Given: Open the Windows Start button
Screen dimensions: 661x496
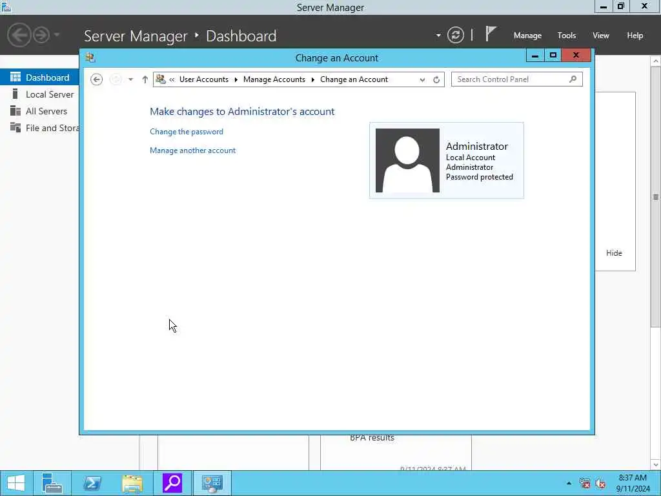Looking at the screenshot, I should point(16,483).
